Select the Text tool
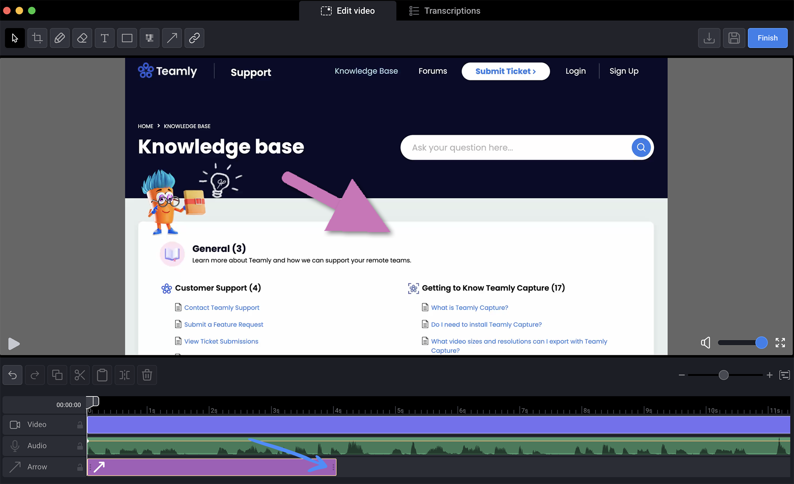The width and height of the screenshot is (794, 484). point(105,38)
